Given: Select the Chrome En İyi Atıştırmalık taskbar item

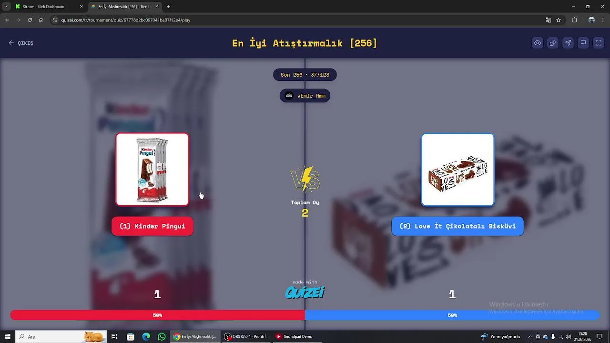Looking at the screenshot, I should [x=195, y=337].
